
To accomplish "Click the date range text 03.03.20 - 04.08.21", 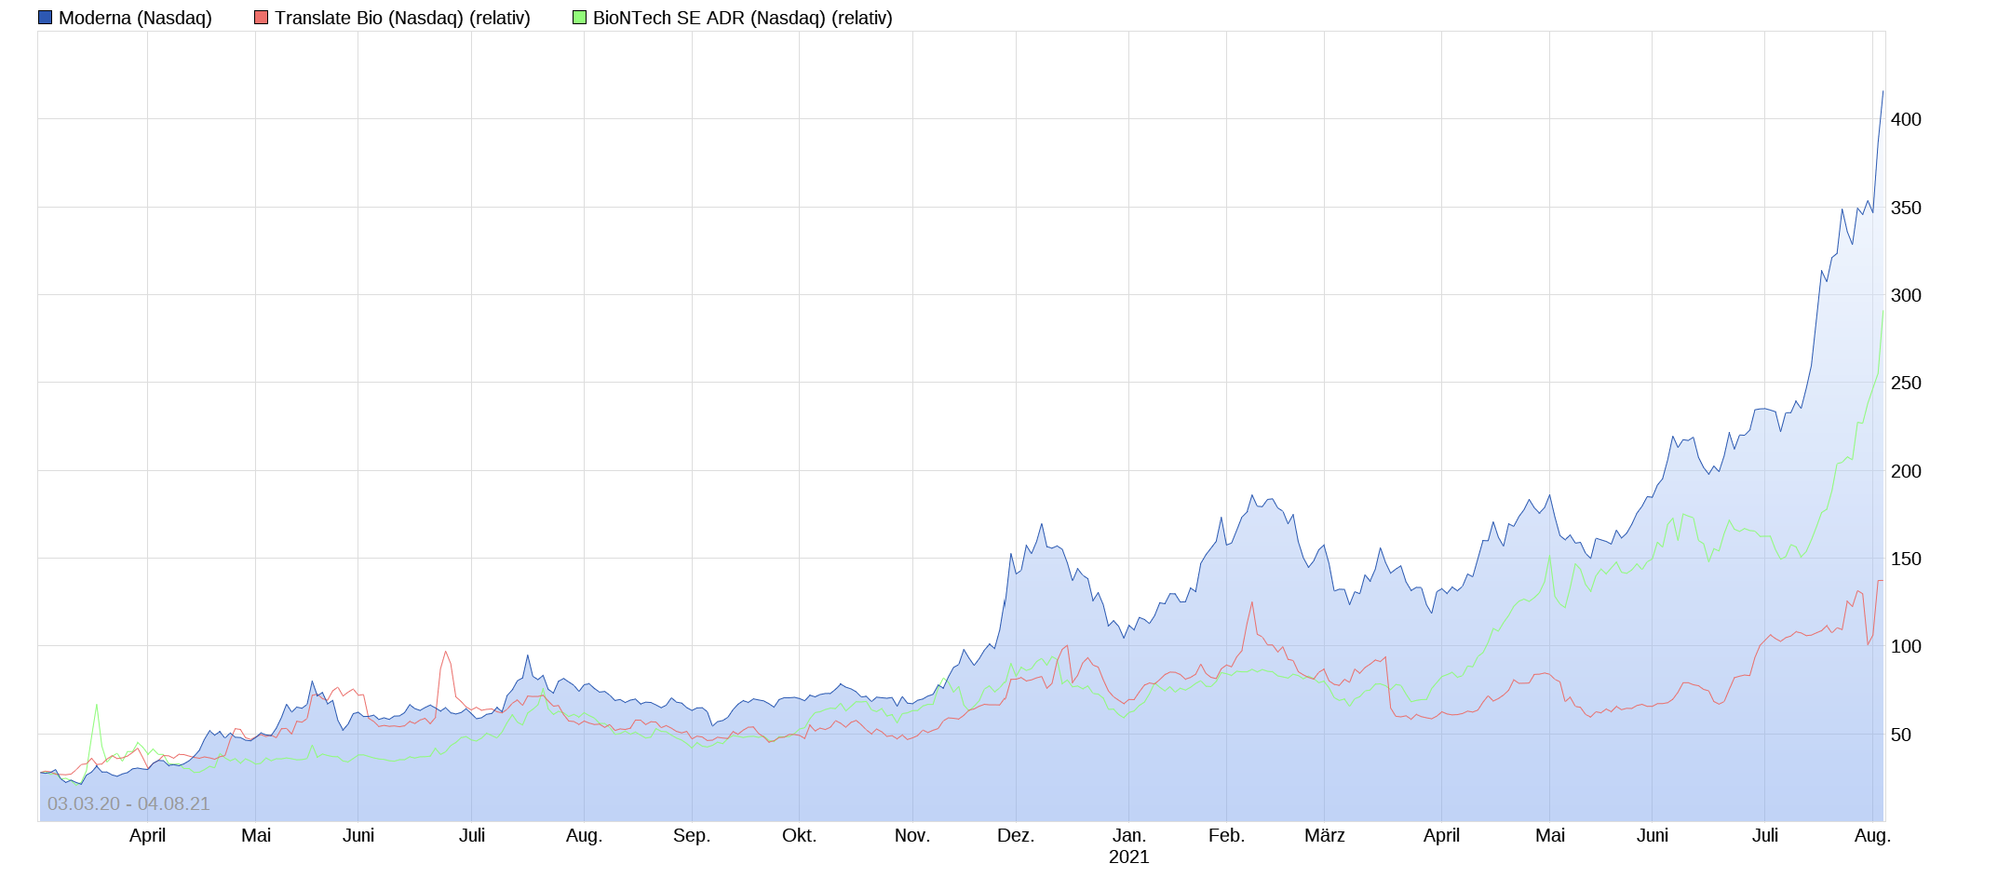I will [128, 803].
